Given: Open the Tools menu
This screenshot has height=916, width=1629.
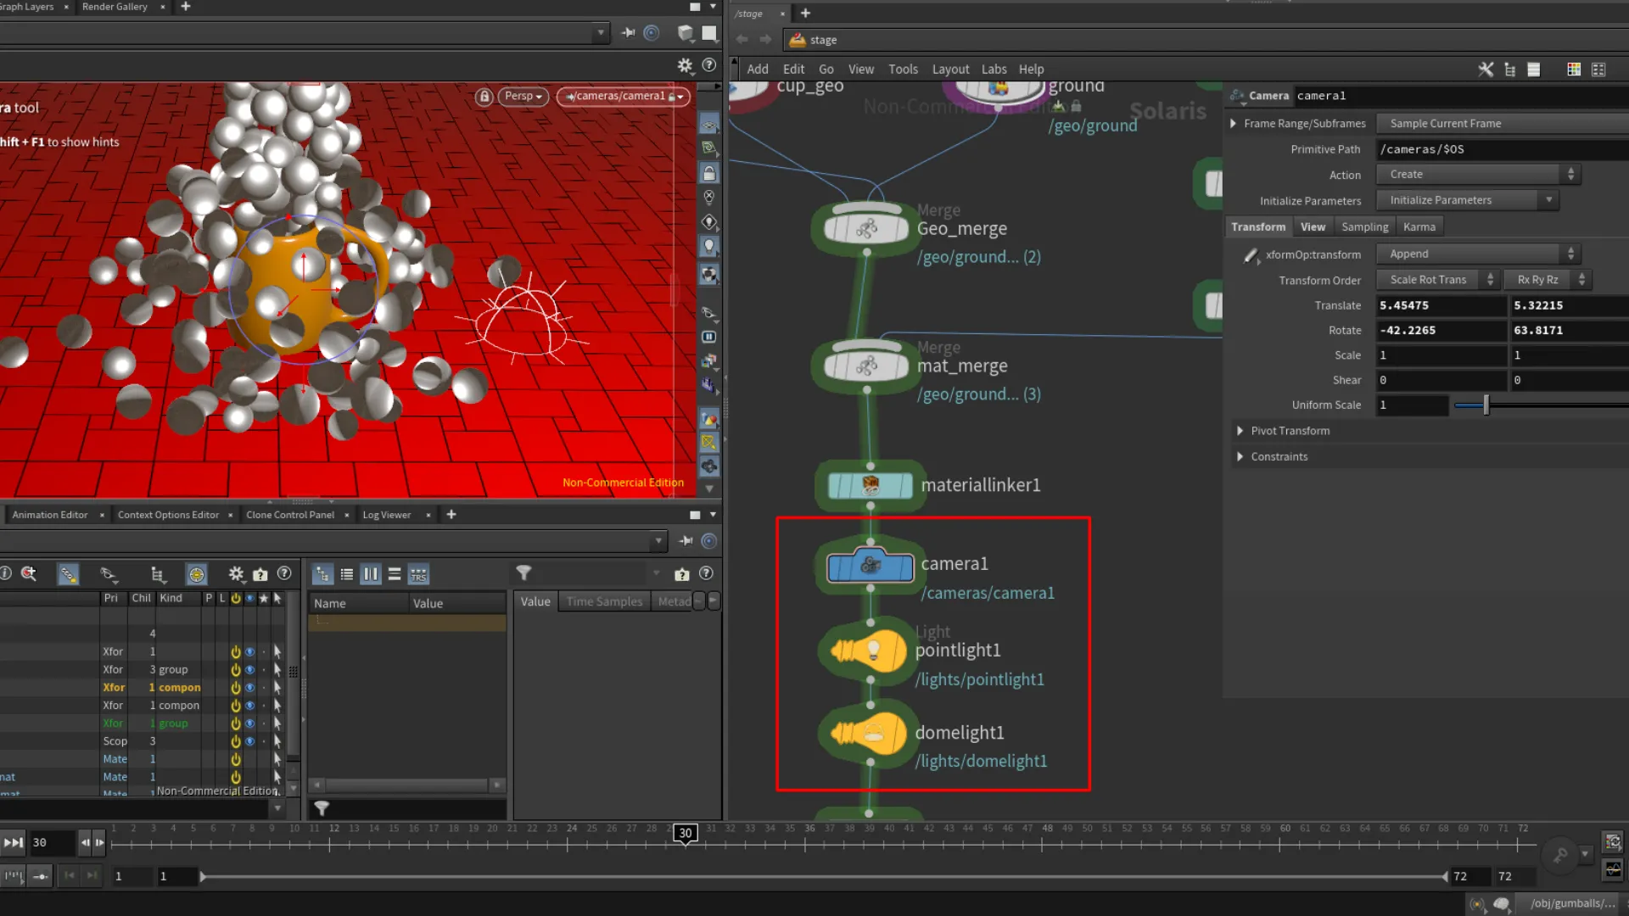Looking at the screenshot, I should click(x=903, y=70).
